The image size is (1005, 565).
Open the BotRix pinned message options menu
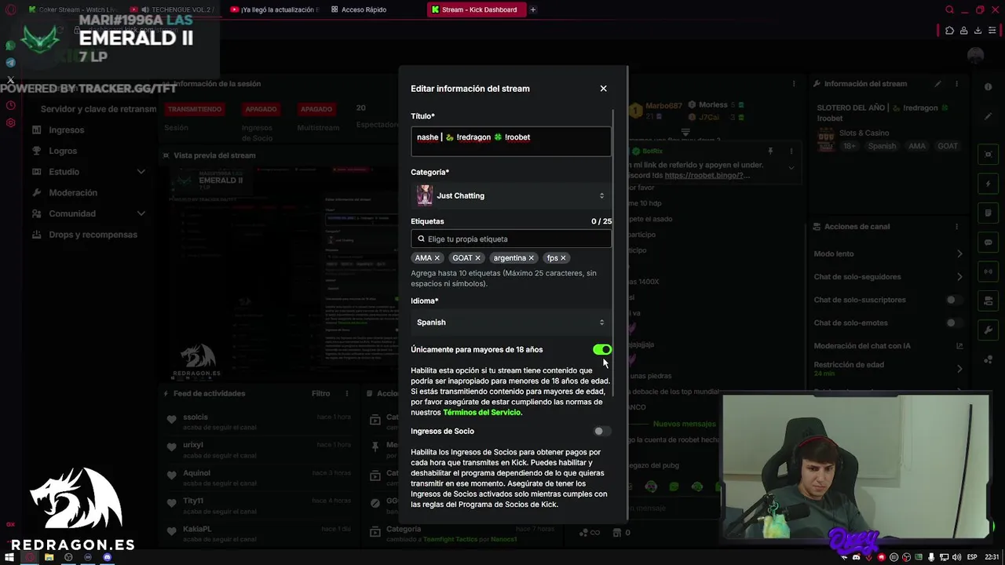point(791,151)
